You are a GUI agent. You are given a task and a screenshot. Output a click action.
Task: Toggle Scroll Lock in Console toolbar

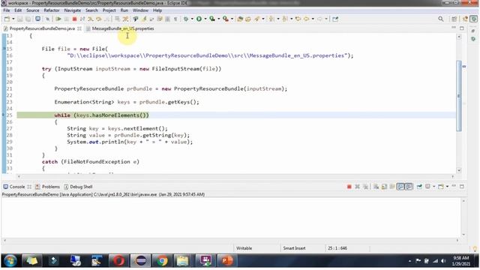[384, 187]
